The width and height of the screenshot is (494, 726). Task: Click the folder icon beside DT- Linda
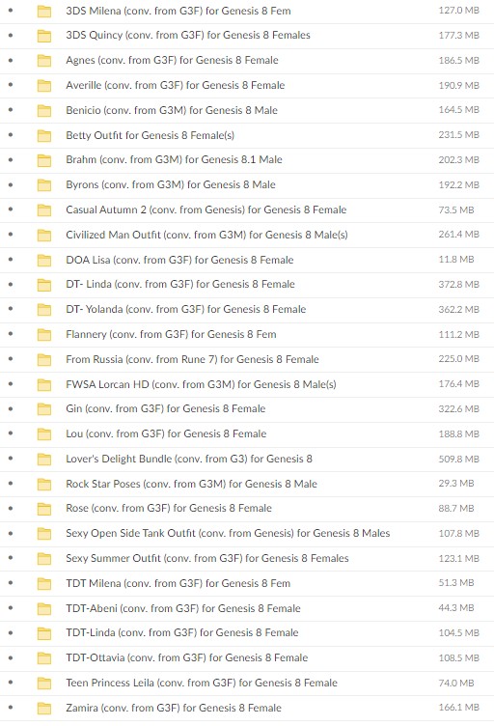coord(44,285)
